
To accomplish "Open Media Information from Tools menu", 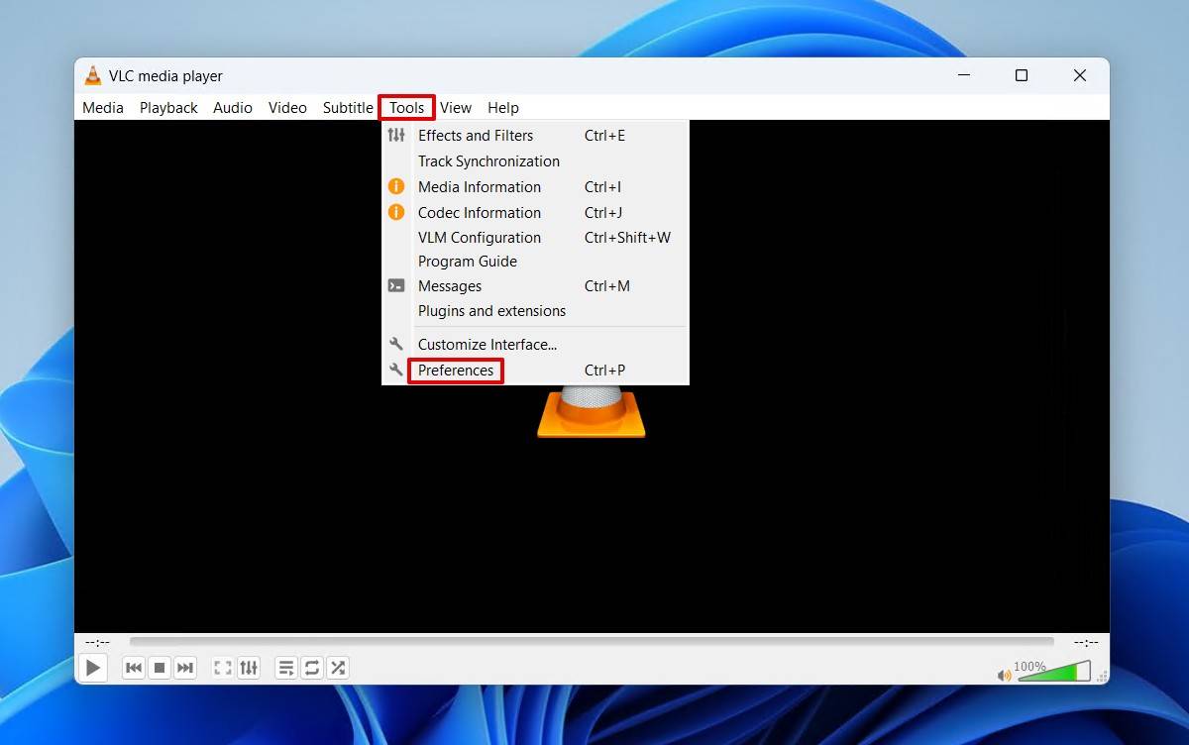I will click(535, 187).
